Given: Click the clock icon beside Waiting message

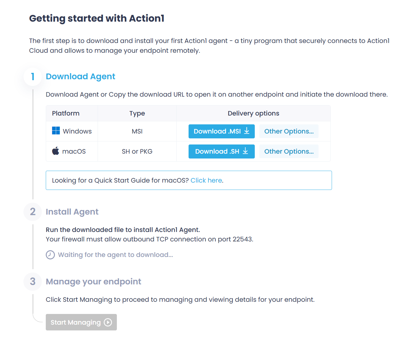Looking at the screenshot, I should coord(50,255).
